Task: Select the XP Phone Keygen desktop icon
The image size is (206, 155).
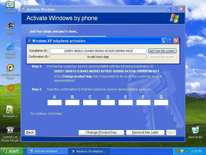Action: coord(10,134)
